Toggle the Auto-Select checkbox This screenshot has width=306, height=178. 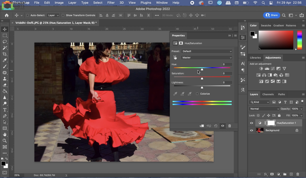coord(28,15)
